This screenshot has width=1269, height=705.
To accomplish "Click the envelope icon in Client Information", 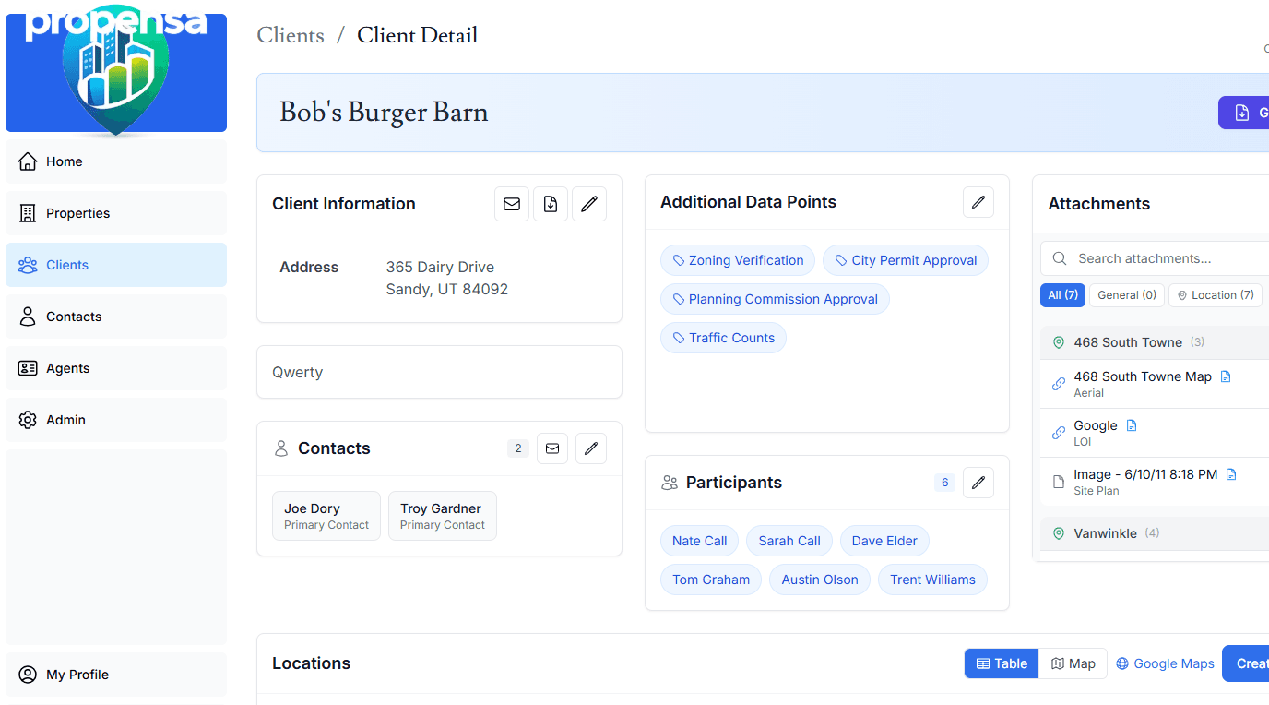I will tap(512, 204).
